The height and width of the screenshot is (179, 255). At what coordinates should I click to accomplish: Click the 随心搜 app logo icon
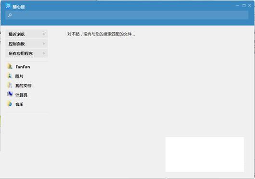[8, 6]
